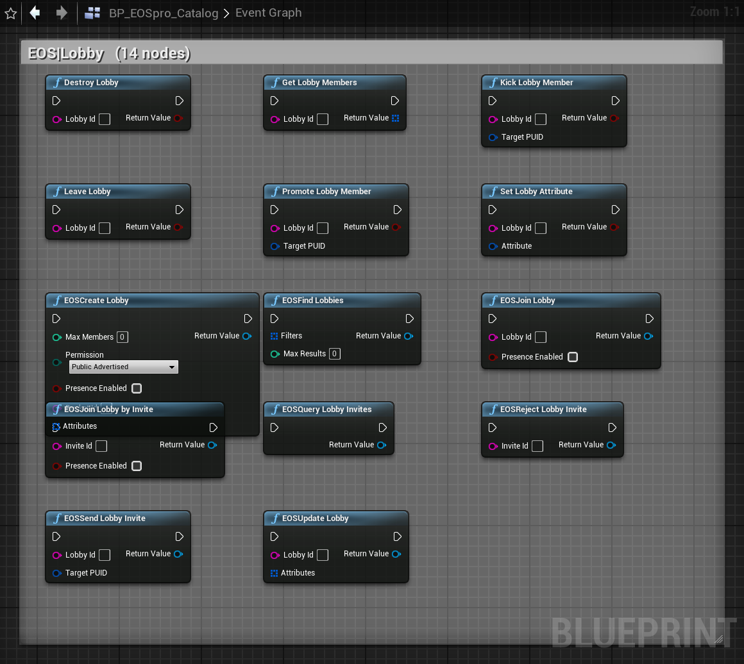
Task: Click EOSReject Lobby Invite's Invite Id field
Action: [x=537, y=446]
